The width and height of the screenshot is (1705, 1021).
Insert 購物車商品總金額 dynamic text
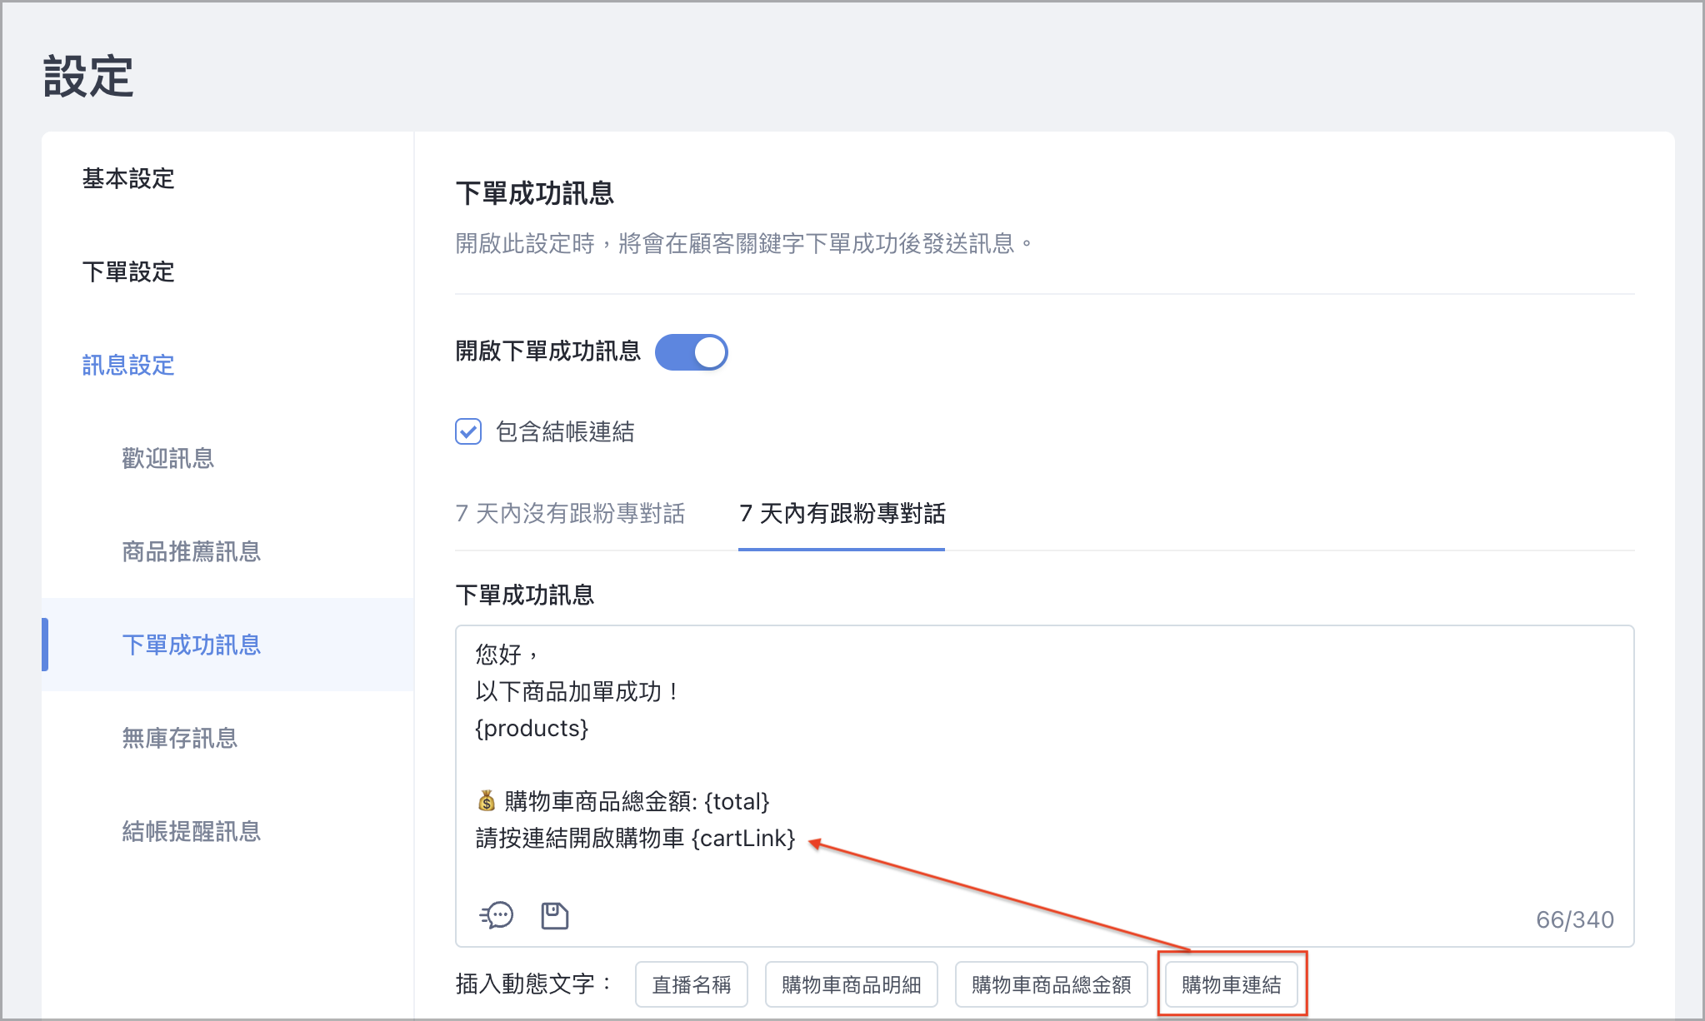click(1051, 984)
